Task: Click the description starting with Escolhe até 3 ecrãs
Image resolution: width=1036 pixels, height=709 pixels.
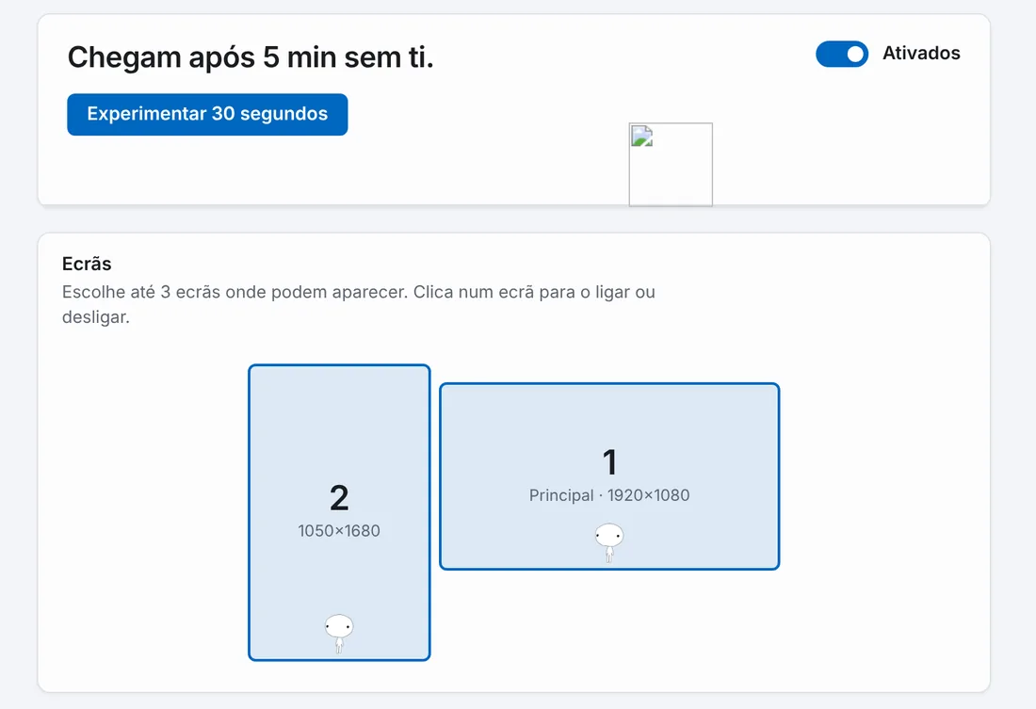Action: (x=359, y=304)
